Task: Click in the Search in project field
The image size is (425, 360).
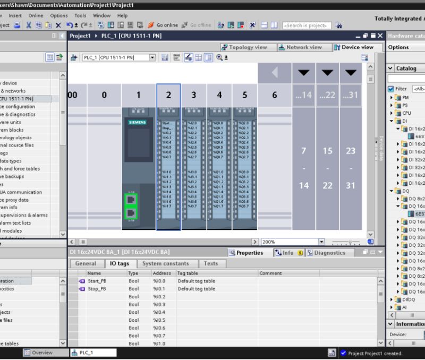Action: click(307, 25)
